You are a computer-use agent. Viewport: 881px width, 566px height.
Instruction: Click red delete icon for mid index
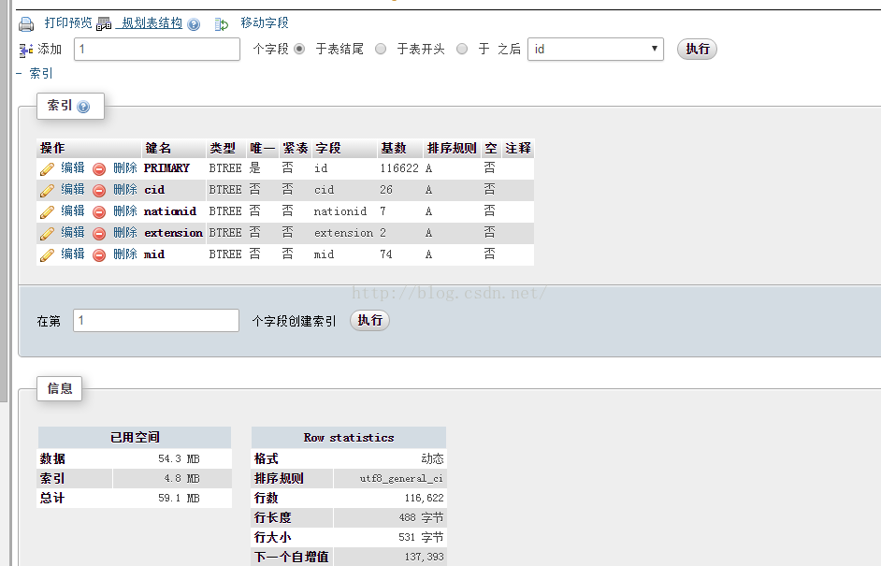point(99,255)
